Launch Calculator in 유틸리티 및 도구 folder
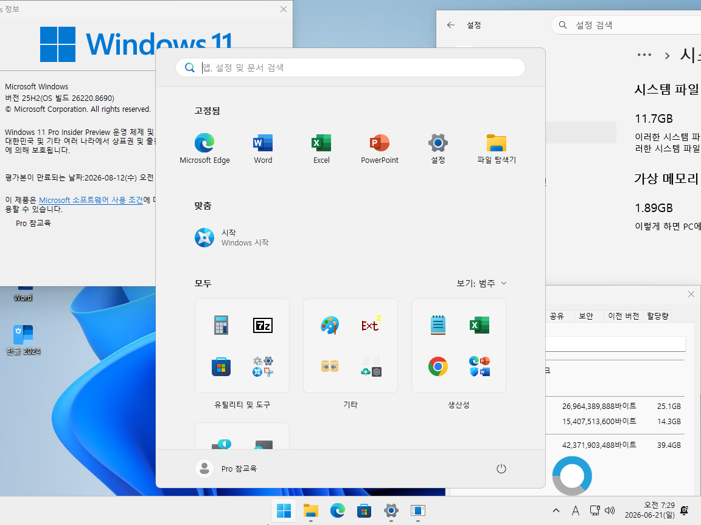 (x=221, y=325)
